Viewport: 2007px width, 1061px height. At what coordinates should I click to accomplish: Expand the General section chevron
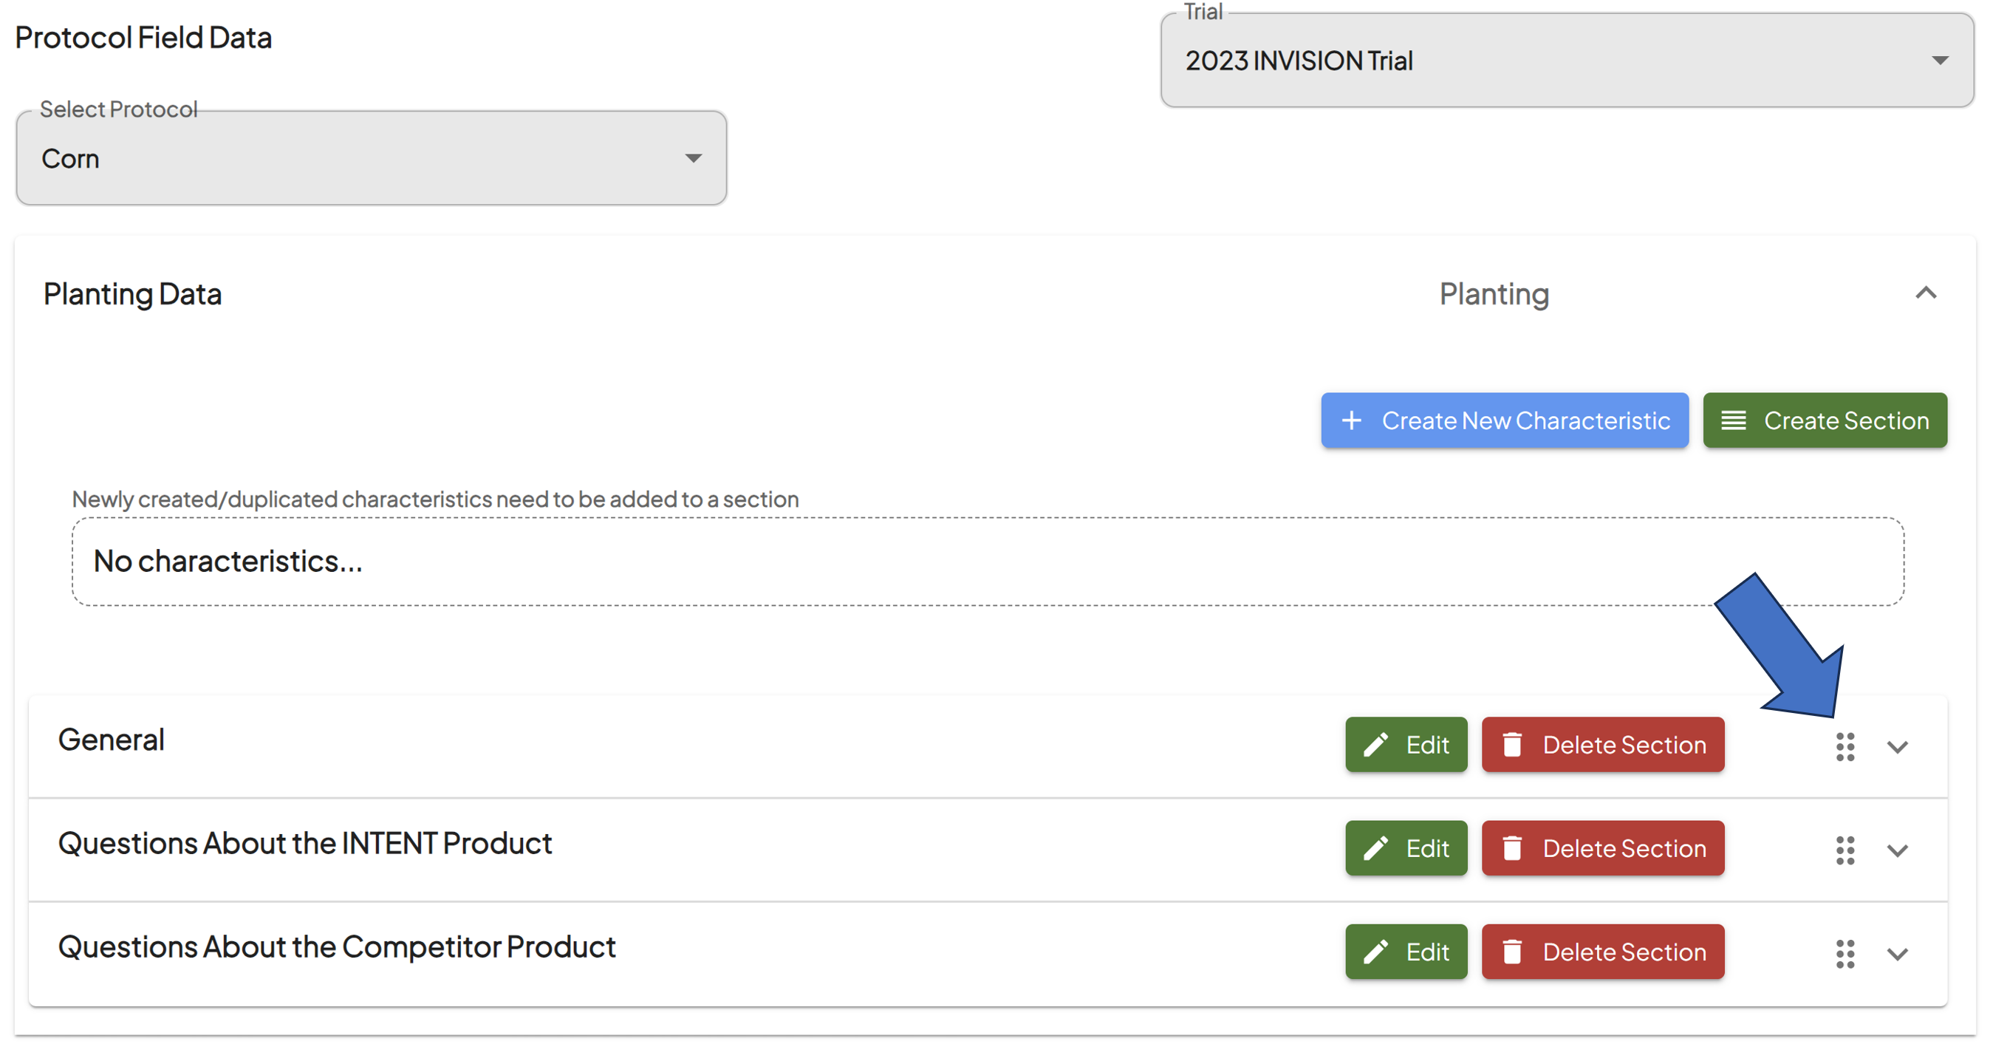tap(1898, 747)
